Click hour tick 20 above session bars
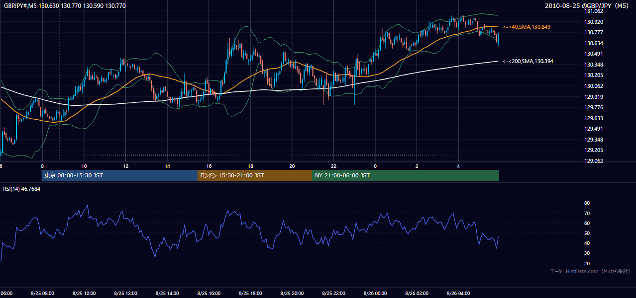The image size is (636, 298). coord(292,166)
